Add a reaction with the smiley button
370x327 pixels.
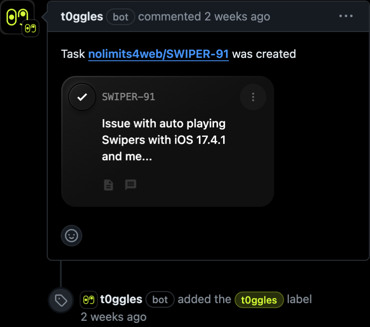click(x=71, y=236)
